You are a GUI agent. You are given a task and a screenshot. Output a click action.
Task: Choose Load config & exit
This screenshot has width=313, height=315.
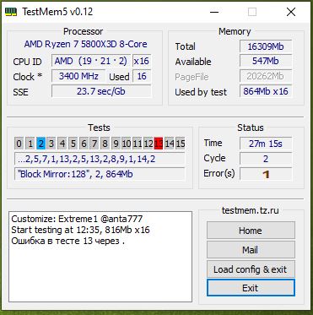point(251,269)
